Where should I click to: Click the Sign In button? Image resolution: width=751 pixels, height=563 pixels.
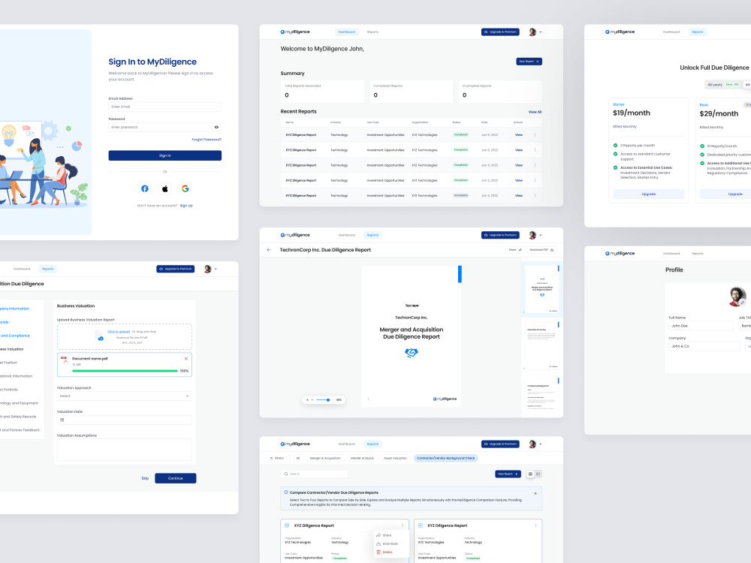[164, 155]
